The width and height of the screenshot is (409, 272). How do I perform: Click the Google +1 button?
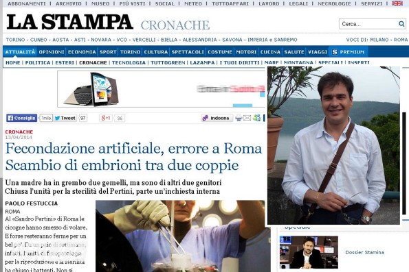pos(106,118)
